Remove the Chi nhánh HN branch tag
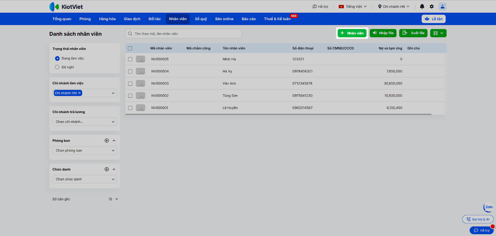 [x=79, y=93]
